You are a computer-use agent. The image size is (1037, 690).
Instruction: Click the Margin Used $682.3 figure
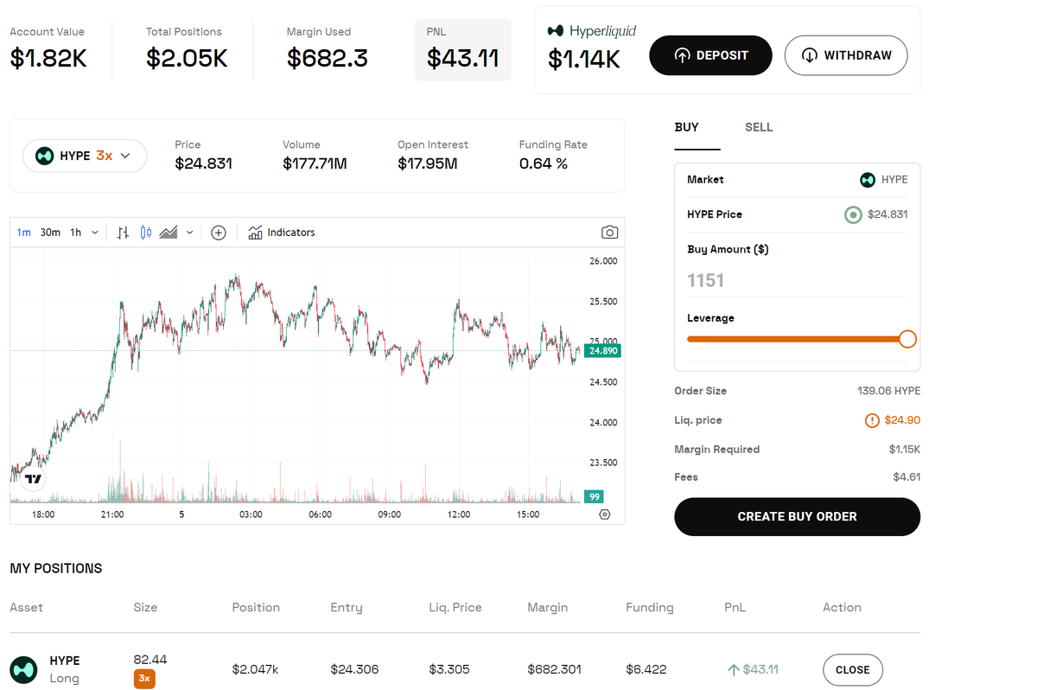point(328,59)
